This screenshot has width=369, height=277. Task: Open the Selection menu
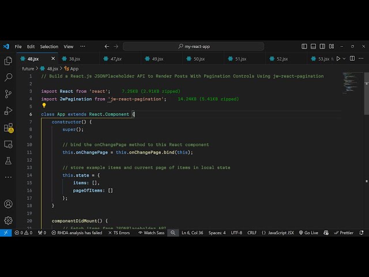click(49, 46)
